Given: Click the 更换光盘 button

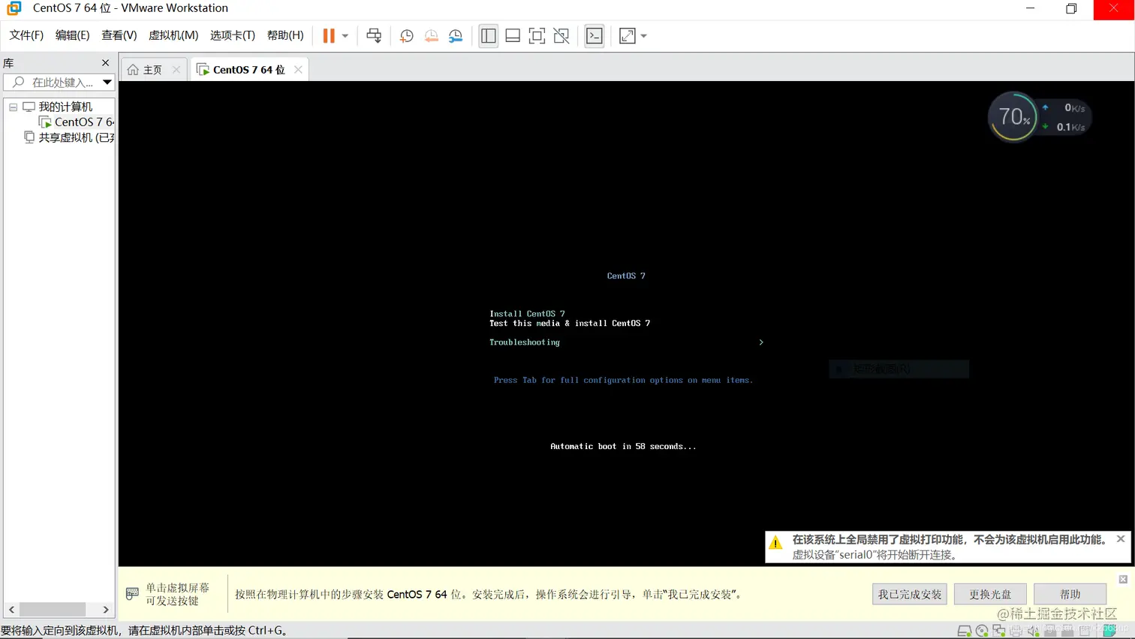Looking at the screenshot, I should (x=990, y=594).
